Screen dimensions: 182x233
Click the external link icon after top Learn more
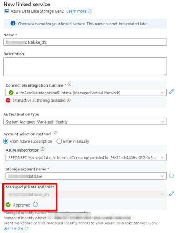pos(90,11)
